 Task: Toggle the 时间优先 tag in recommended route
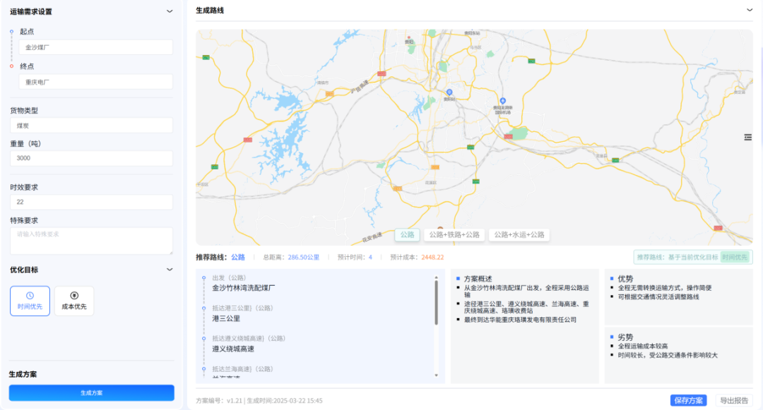(x=735, y=258)
